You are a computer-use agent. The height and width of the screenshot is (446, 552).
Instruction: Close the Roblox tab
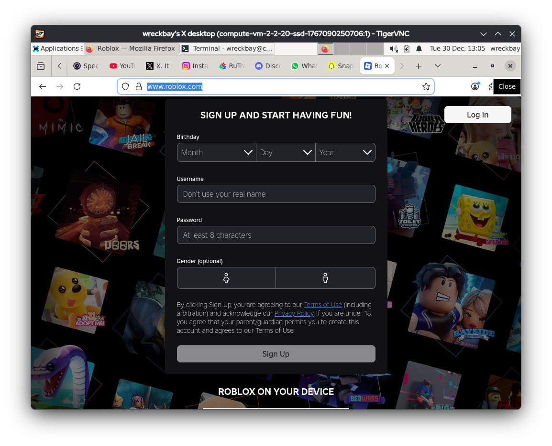pos(387,66)
